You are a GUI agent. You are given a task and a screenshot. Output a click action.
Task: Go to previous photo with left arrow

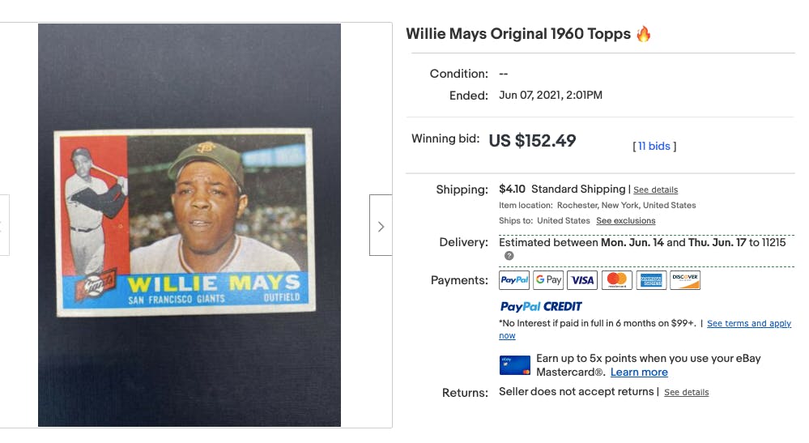click(x=4, y=225)
